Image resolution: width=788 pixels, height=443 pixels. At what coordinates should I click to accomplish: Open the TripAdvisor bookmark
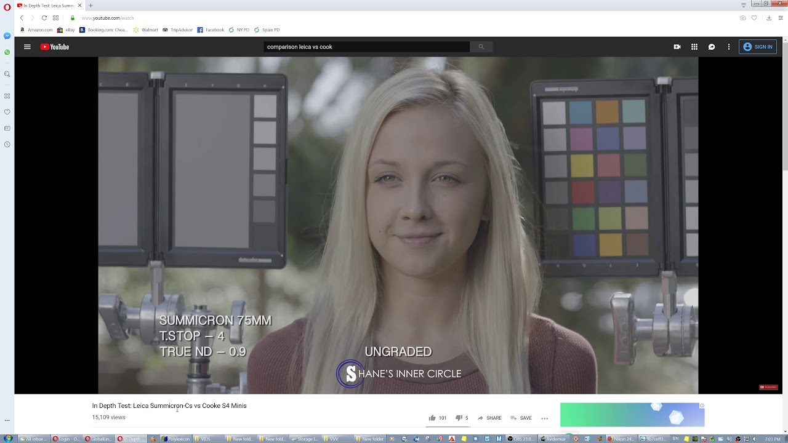(x=178, y=30)
